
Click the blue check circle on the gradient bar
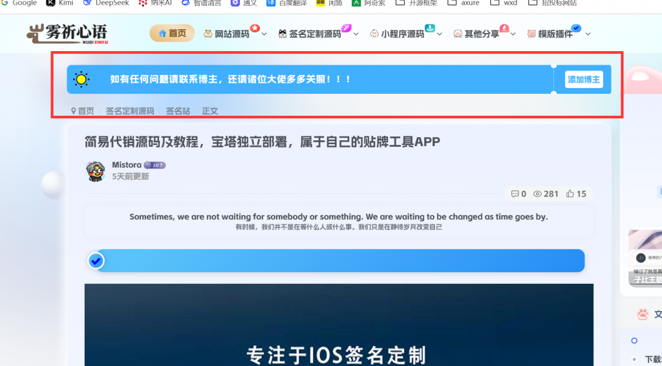[96, 261]
